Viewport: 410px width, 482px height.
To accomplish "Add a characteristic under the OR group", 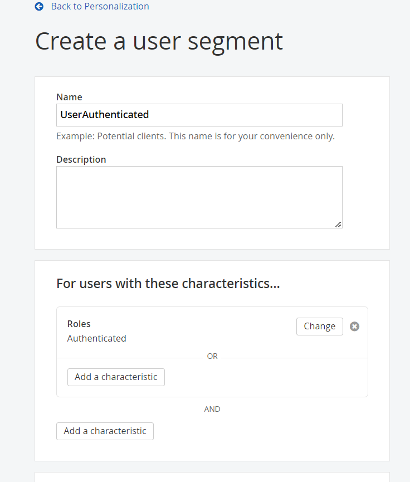I will 116,377.
